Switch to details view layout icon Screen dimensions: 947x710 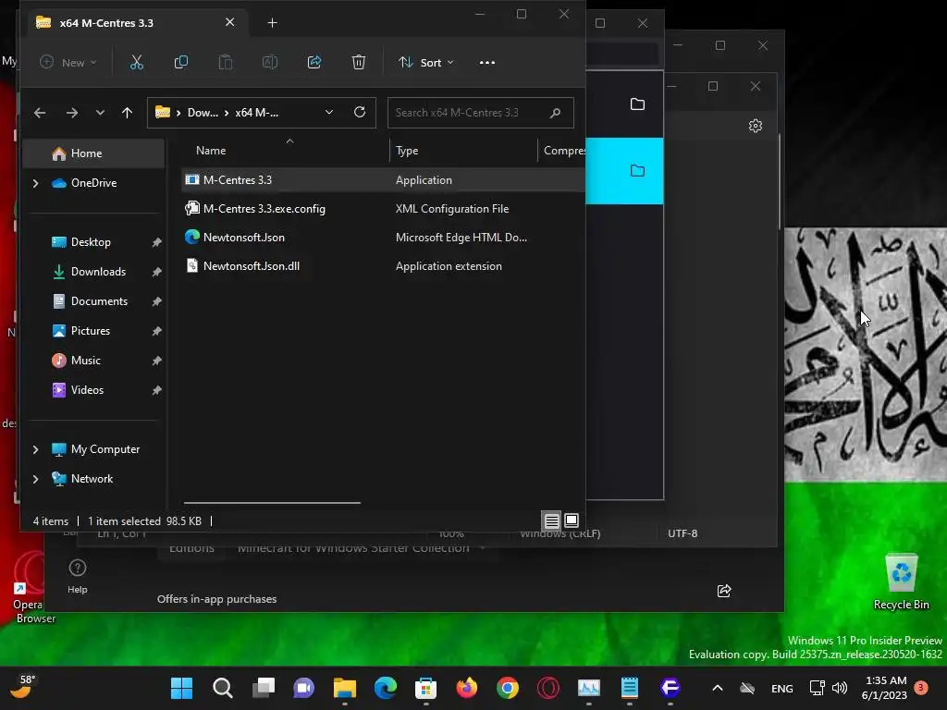[x=551, y=520]
